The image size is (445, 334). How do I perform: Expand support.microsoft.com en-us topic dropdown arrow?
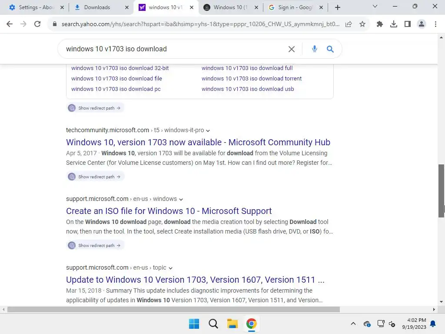tap(170, 268)
